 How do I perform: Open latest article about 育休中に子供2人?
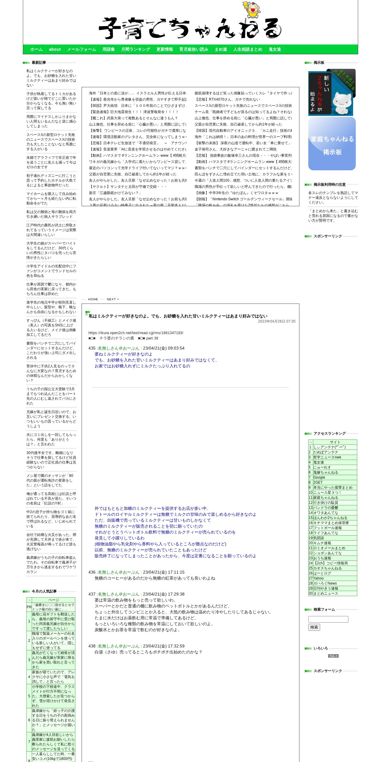pos(51,373)
